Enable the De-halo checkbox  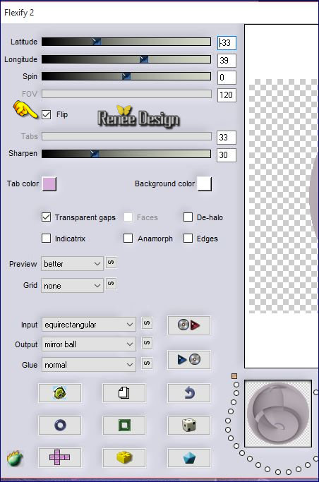(x=188, y=217)
